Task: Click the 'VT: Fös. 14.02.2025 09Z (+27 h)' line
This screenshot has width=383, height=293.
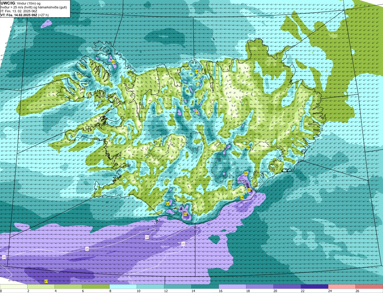Action: pyautogui.click(x=25, y=15)
